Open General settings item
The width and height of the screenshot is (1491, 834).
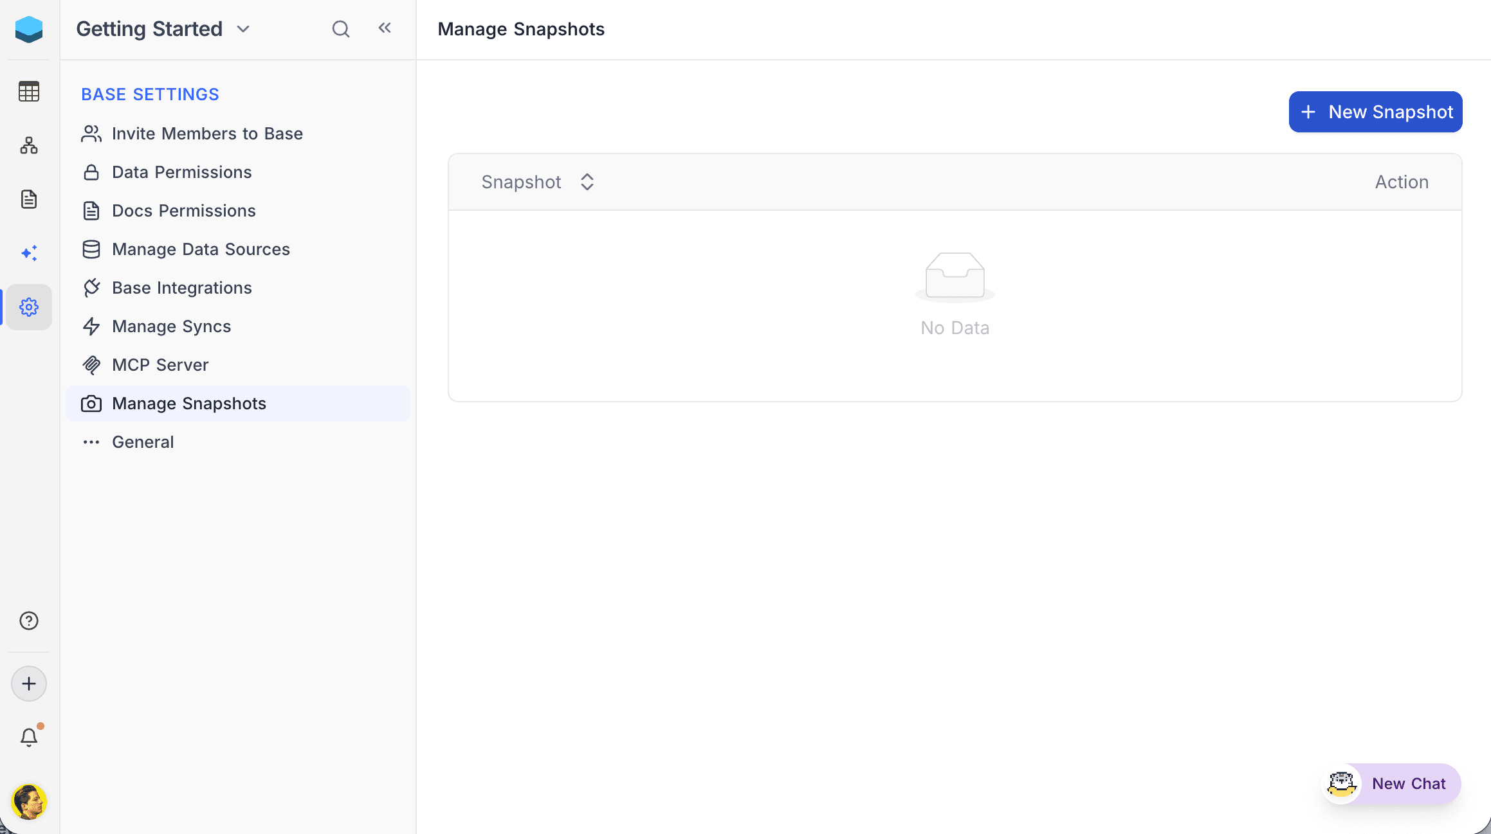[x=143, y=442]
